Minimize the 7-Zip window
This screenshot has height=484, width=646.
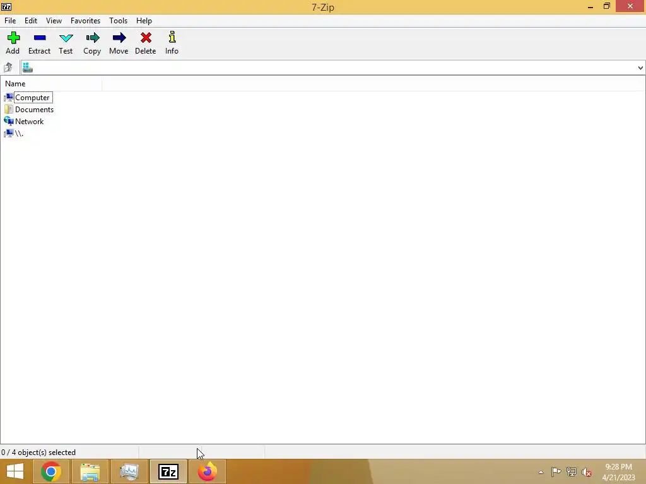590,6
